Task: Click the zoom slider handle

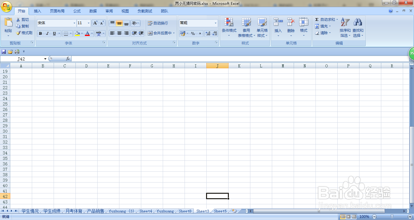Action: pos(392,216)
